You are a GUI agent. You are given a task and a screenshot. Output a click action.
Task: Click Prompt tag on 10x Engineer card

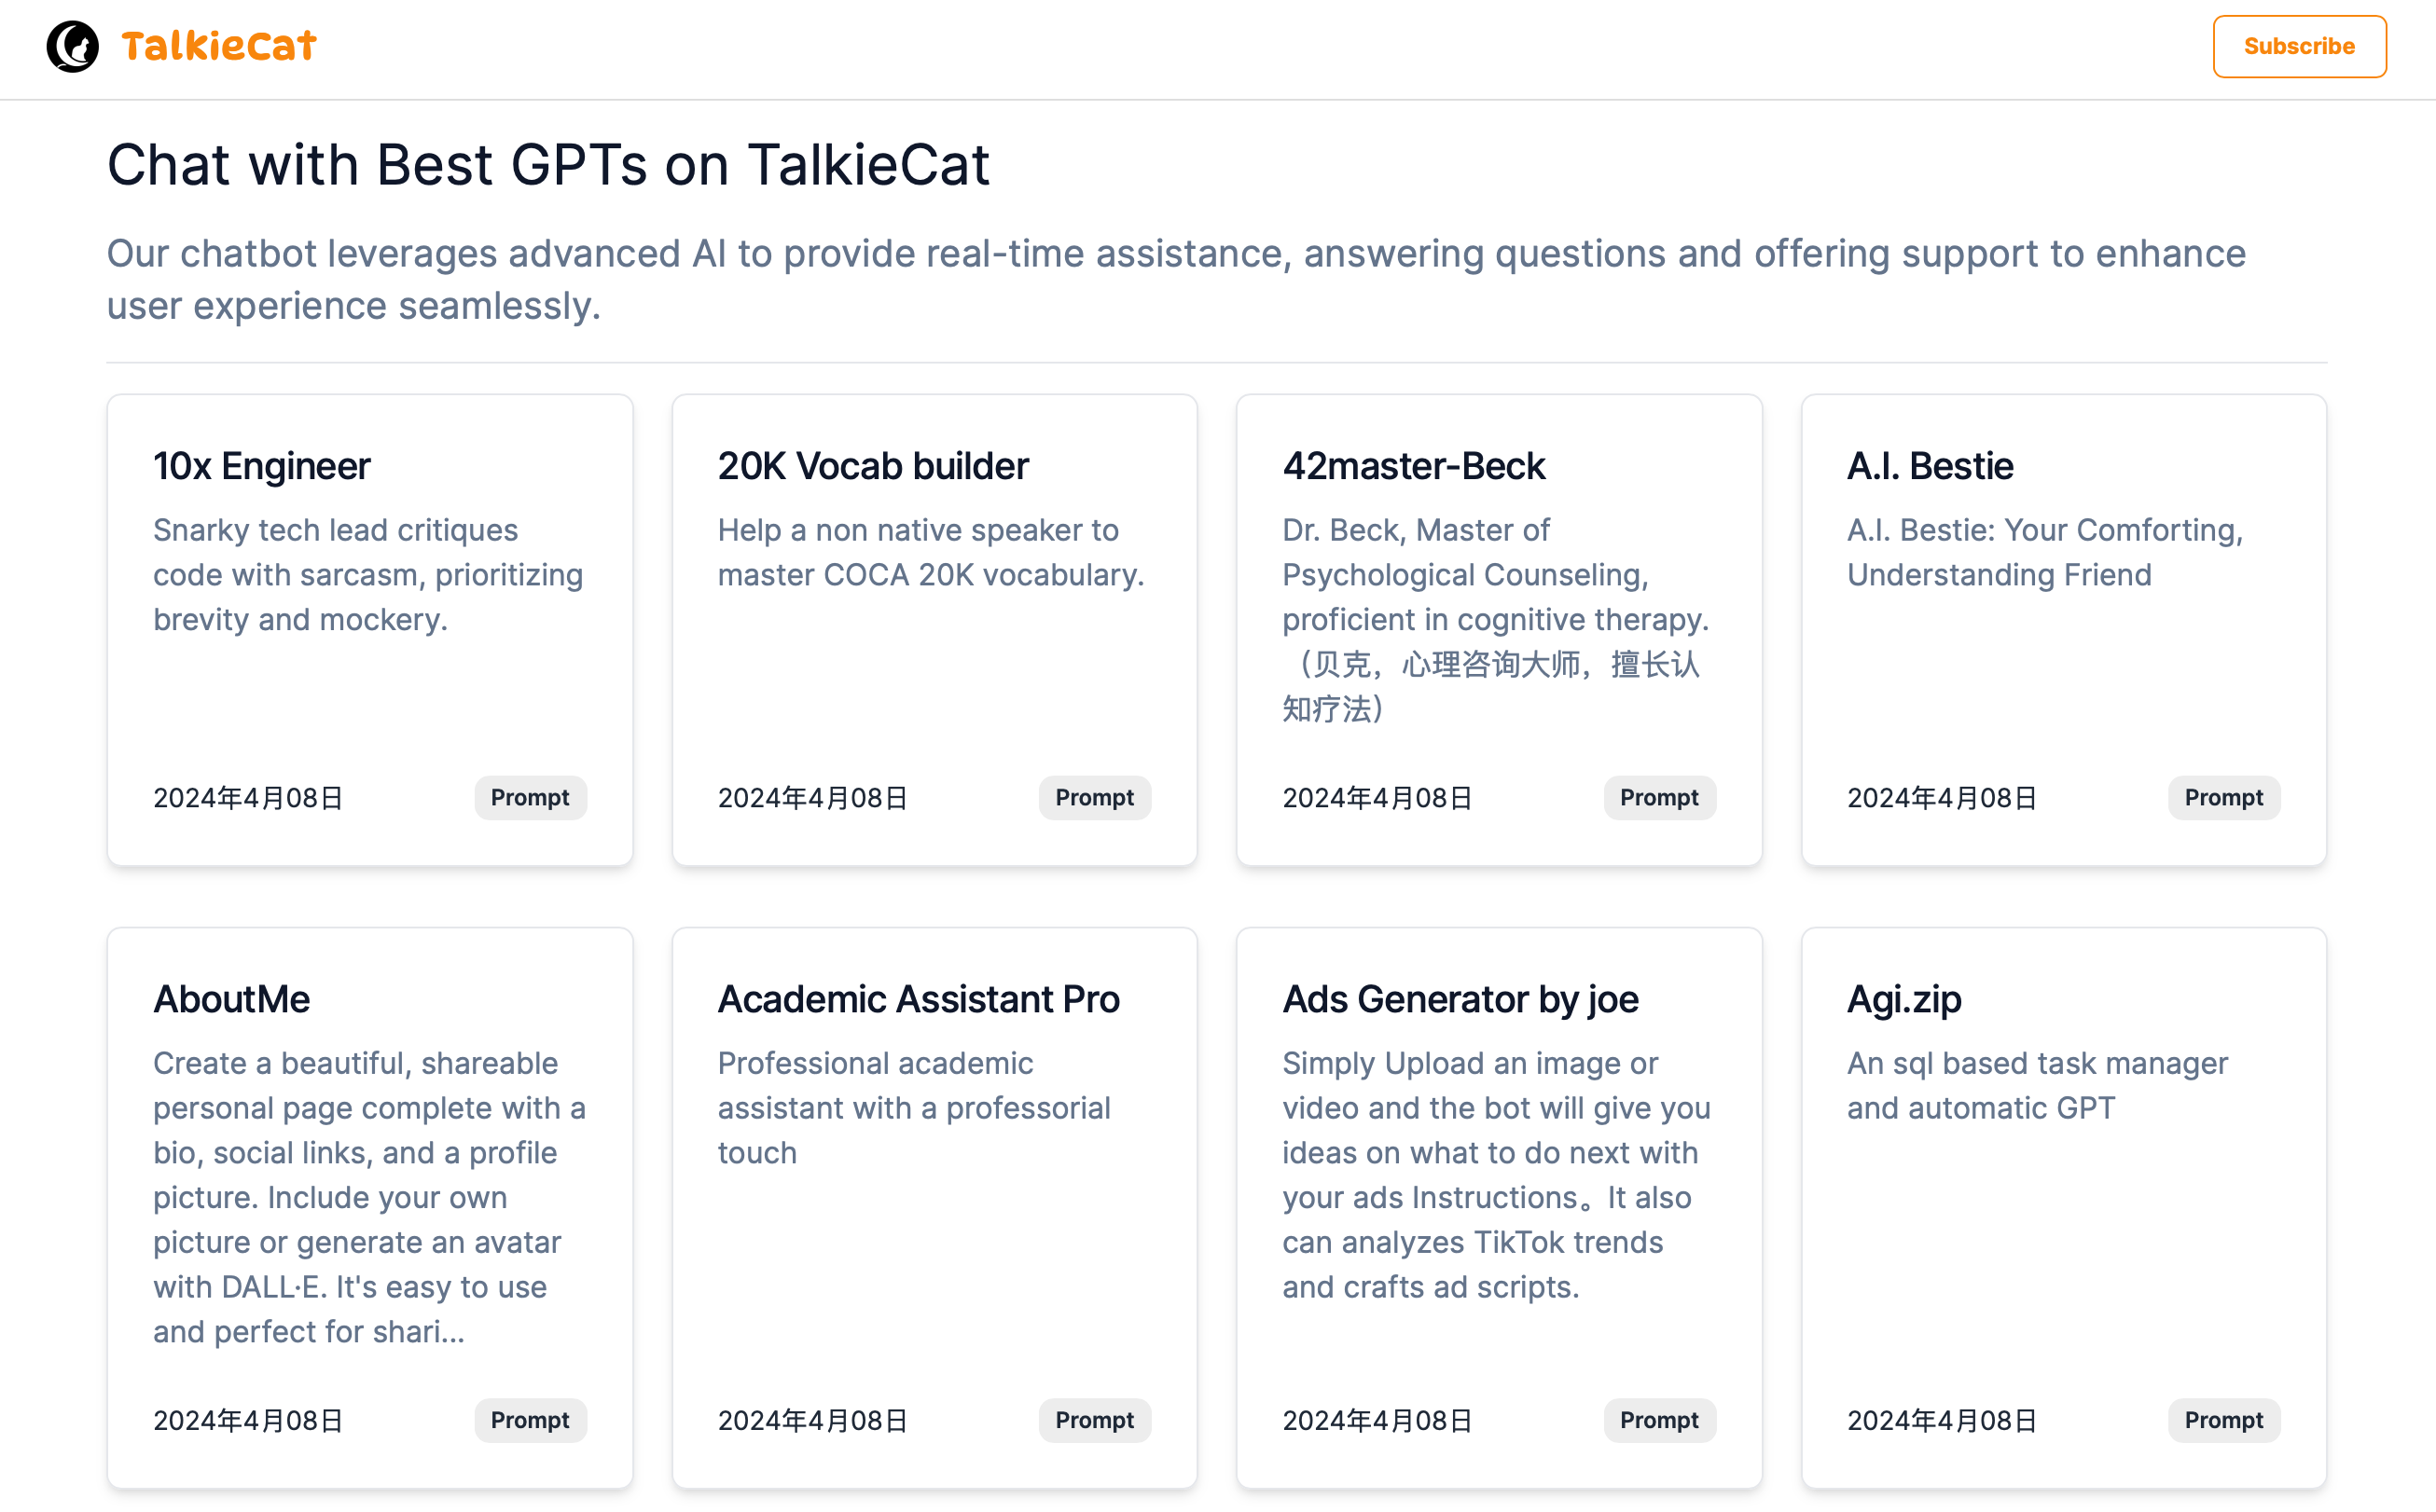pyautogui.click(x=529, y=797)
